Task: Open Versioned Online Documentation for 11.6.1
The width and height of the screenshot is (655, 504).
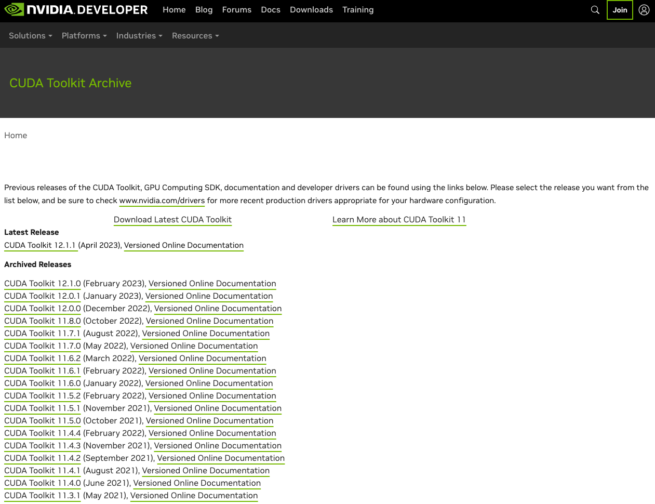Action: (x=212, y=371)
